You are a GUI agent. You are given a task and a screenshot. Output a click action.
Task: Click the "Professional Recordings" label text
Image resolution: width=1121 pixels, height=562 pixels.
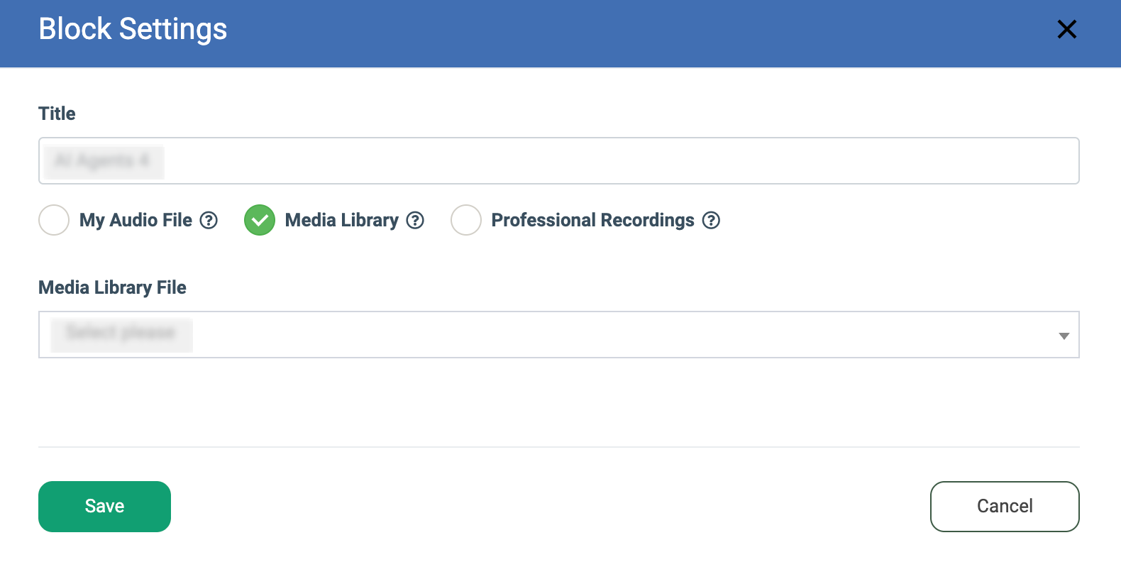pyautogui.click(x=592, y=220)
